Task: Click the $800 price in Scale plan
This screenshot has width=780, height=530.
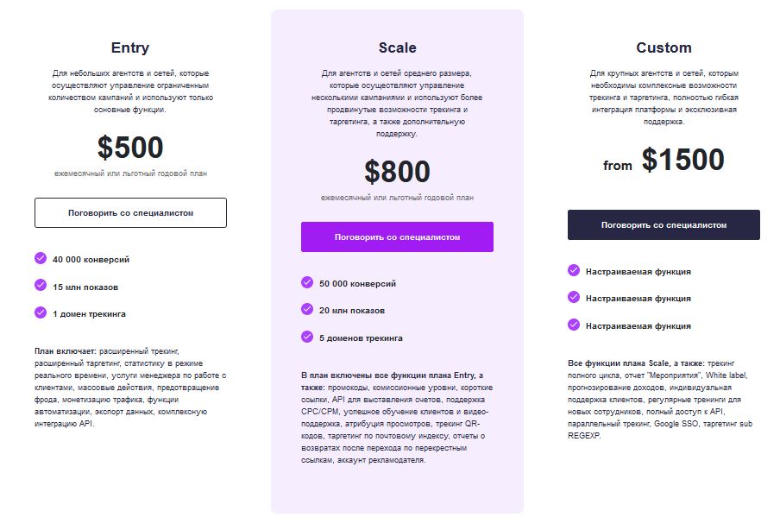Action: [x=397, y=172]
